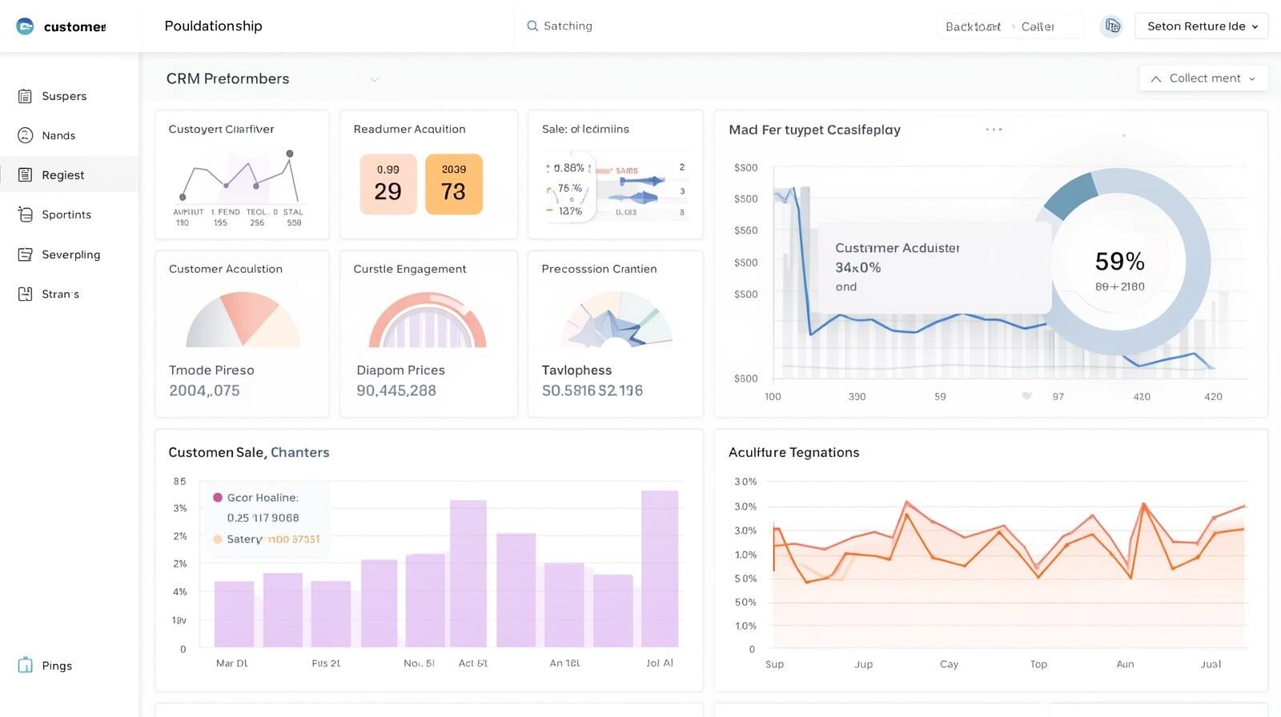The height and width of the screenshot is (717, 1281).
Task: Click the heart icon under the line chart
Action: [1027, 396]
